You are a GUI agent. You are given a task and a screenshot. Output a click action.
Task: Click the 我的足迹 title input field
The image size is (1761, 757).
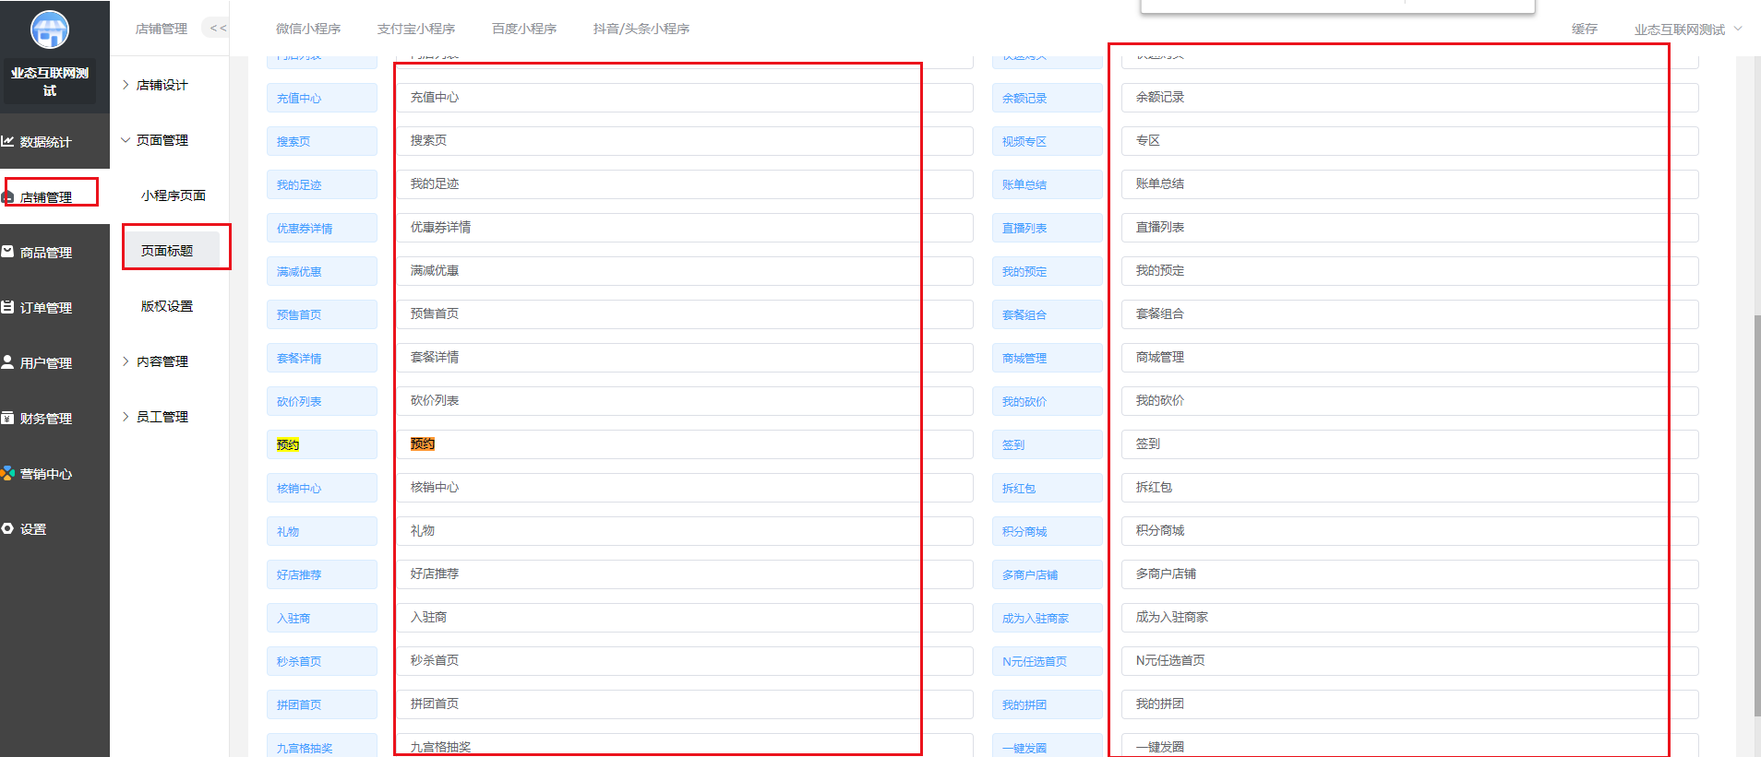tap(685, 184)
